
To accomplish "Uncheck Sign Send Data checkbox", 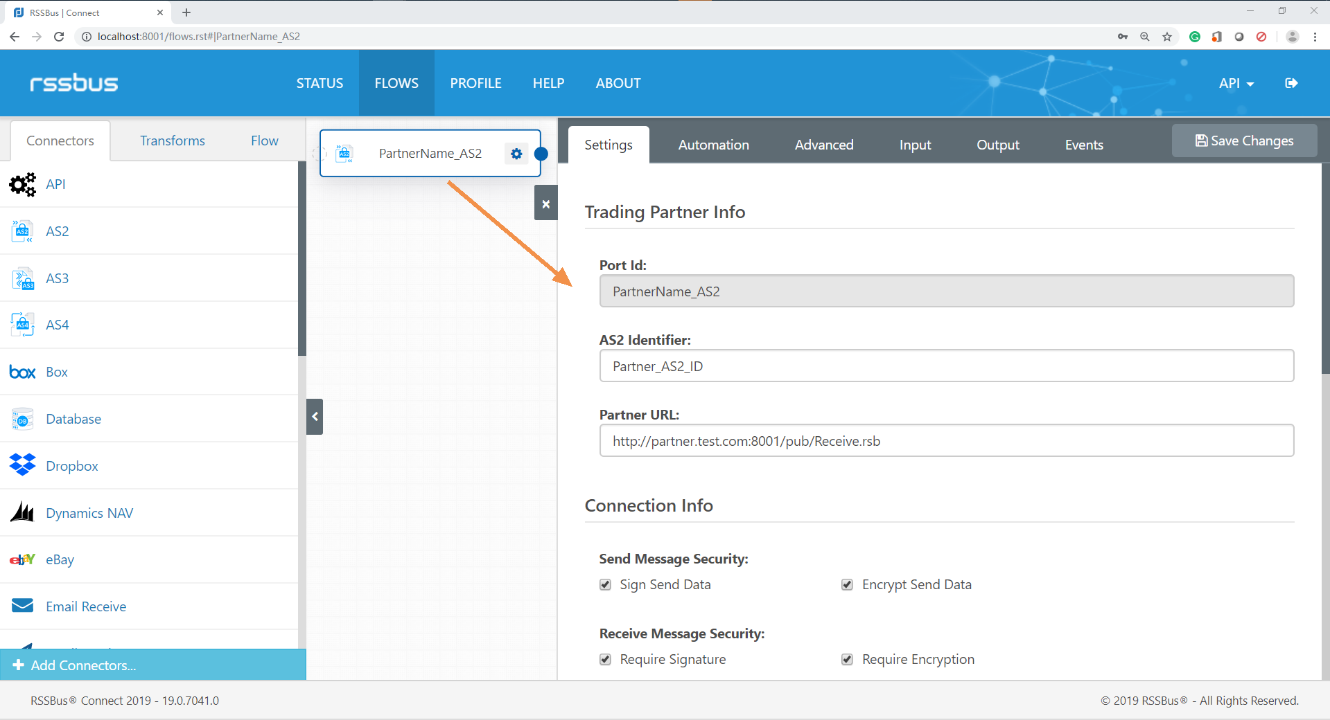I will 606,585.
